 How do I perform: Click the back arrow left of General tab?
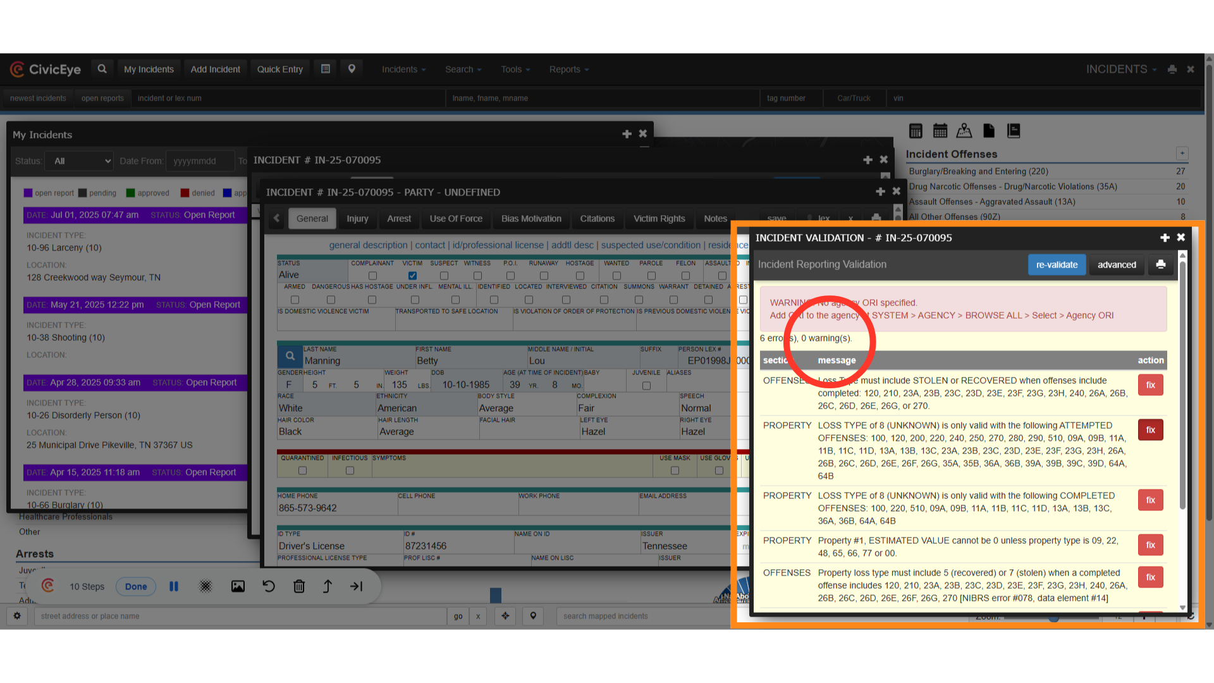(276, 219)
